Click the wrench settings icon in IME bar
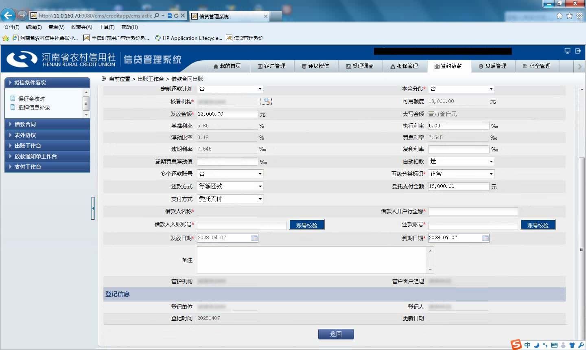 pyautogui.click(x=581, y=345)
